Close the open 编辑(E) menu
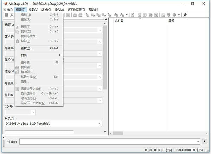Viewport: 211px width, 154px height. [x=21, y=10]
